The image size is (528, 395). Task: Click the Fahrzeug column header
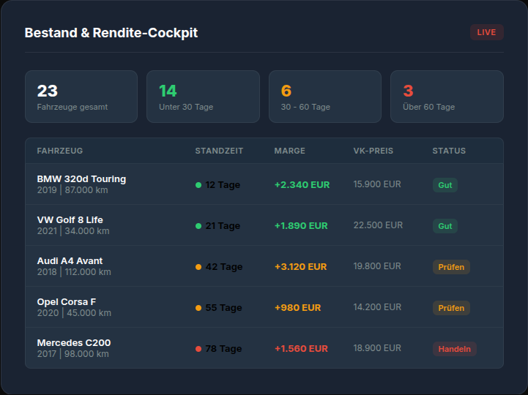[60, 151]
